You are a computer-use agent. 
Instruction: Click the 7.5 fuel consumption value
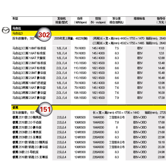117,48
